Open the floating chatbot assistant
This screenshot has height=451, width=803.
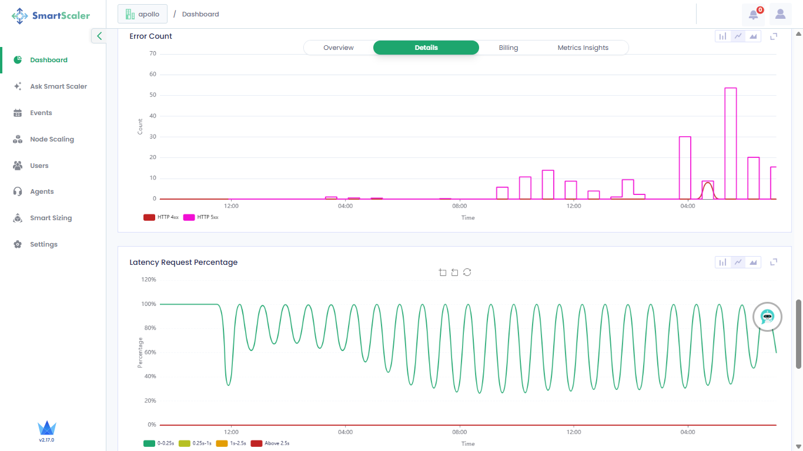[x=767, y=317]
